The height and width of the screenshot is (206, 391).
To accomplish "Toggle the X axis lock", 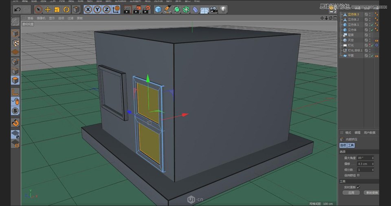I will [88, 10].
